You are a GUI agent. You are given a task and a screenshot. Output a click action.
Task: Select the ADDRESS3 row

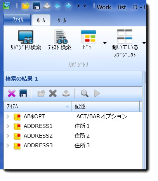[x=73, y=145]
